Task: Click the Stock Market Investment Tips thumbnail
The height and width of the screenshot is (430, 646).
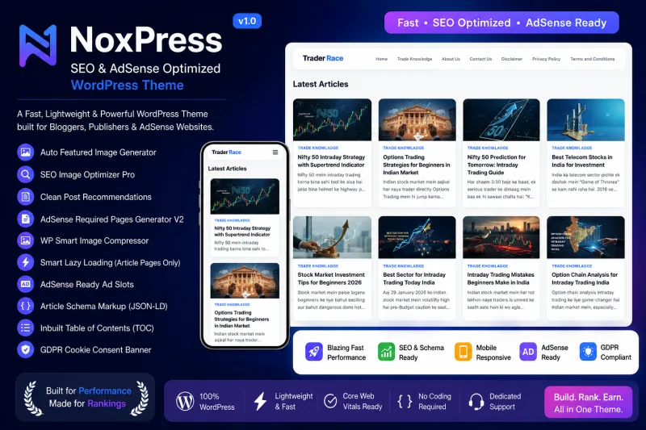Action: click(332, 237)
